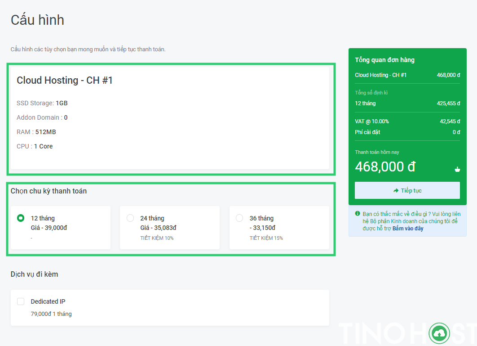Click the 42,545 đ VAT amount

450,121
